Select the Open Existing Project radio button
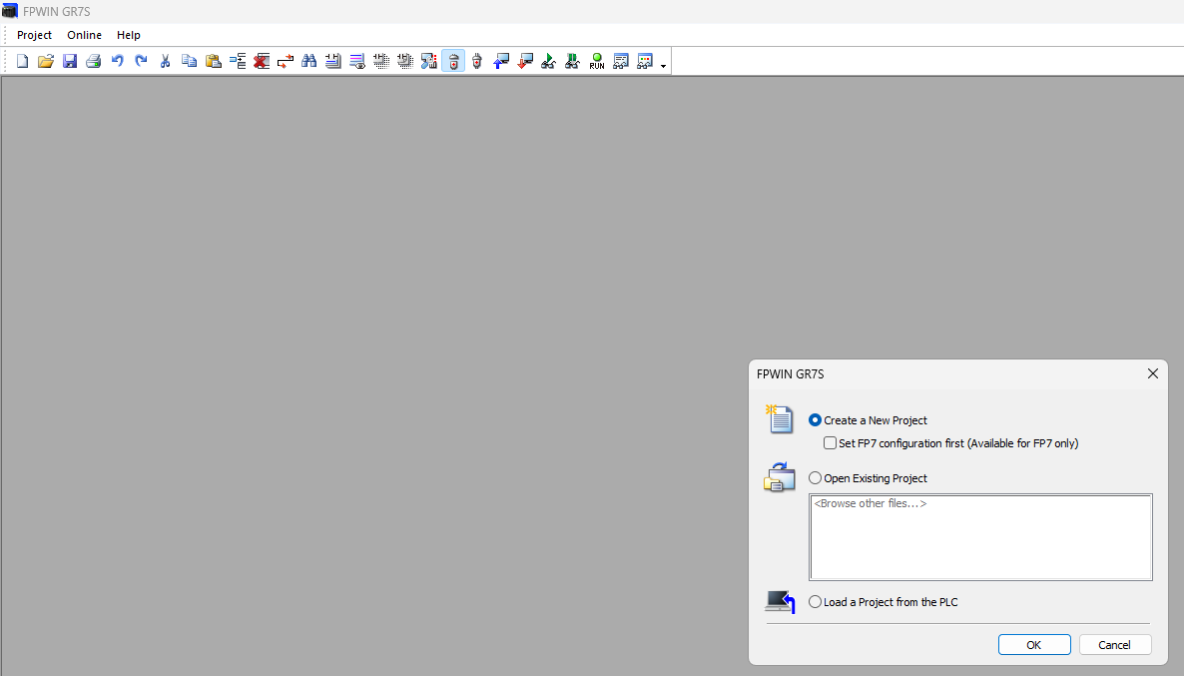 (815, 478)
